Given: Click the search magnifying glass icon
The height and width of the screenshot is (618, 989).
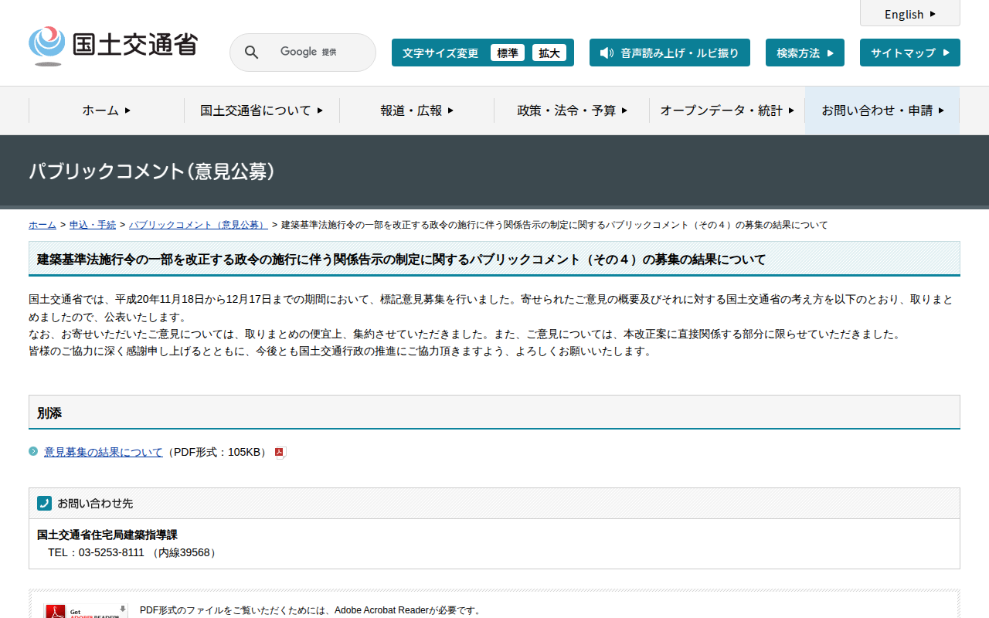Looking at the screenshot, I should [x=251, y=53].
